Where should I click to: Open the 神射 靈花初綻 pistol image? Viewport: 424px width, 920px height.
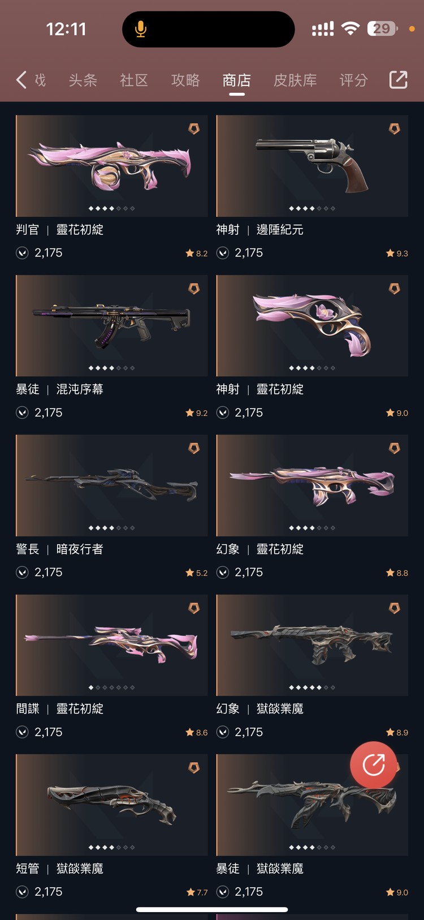(x=312, y=326)
